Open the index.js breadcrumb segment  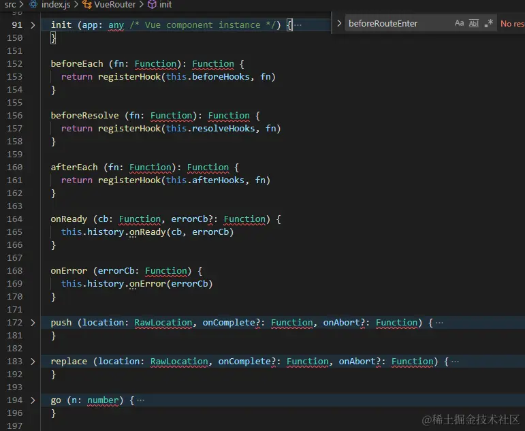56,4
